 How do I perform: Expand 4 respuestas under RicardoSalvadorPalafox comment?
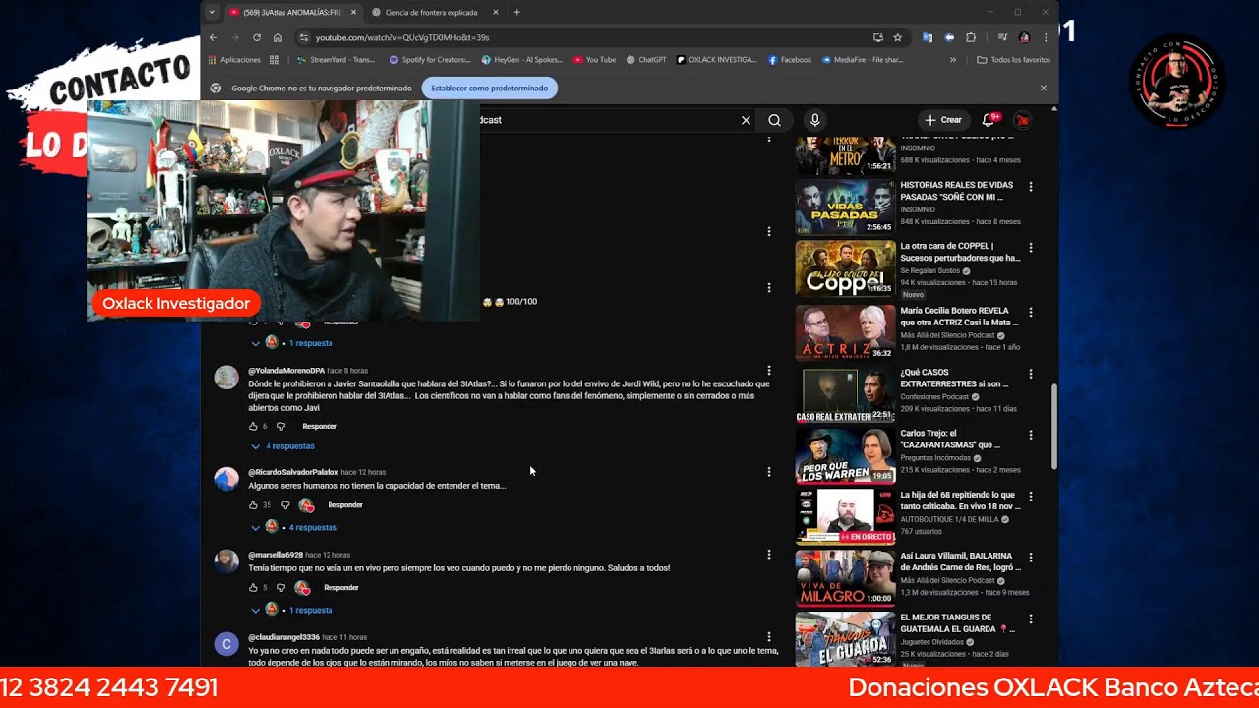coord(294,527)
